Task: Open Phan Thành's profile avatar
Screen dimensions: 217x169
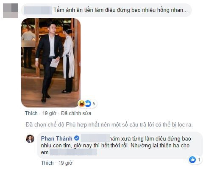Action: click(30, 139)
